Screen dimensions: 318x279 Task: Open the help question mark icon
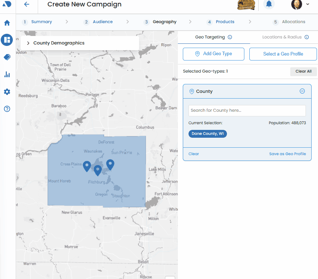tap(7, 109)
